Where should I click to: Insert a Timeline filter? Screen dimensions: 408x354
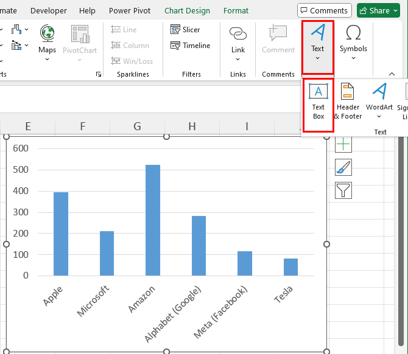[x=190, y=46]
